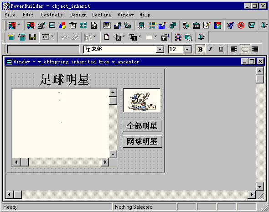Open the Database painter cylinder icon
This screenshot has width=269, height=212.
(x=141, y=26)
